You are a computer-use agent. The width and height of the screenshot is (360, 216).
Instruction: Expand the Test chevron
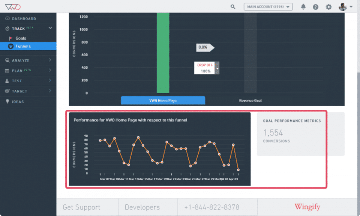pos(50,80)
